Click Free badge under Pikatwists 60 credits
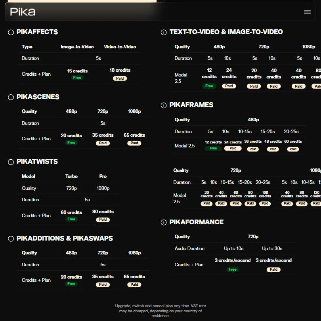 (71, 219)
